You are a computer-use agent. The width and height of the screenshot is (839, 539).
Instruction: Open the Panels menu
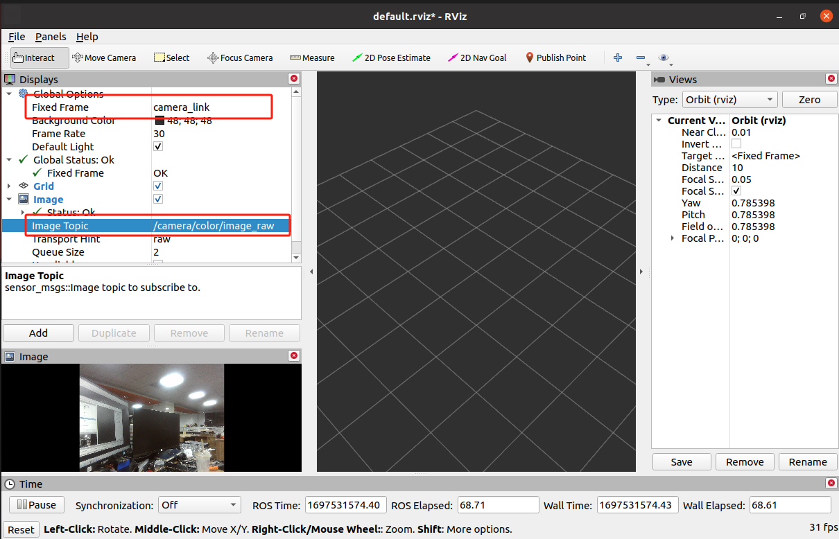tap(51, 37)
